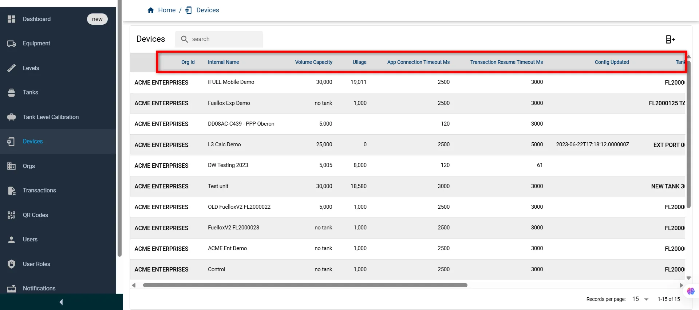Select the Fuellox Exp Demo row
This screenshot has height=310, width=699.
pyautogui.click(x=407, y=103)
